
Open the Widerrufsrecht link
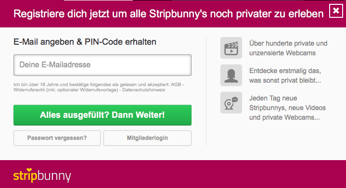point(29,90)
